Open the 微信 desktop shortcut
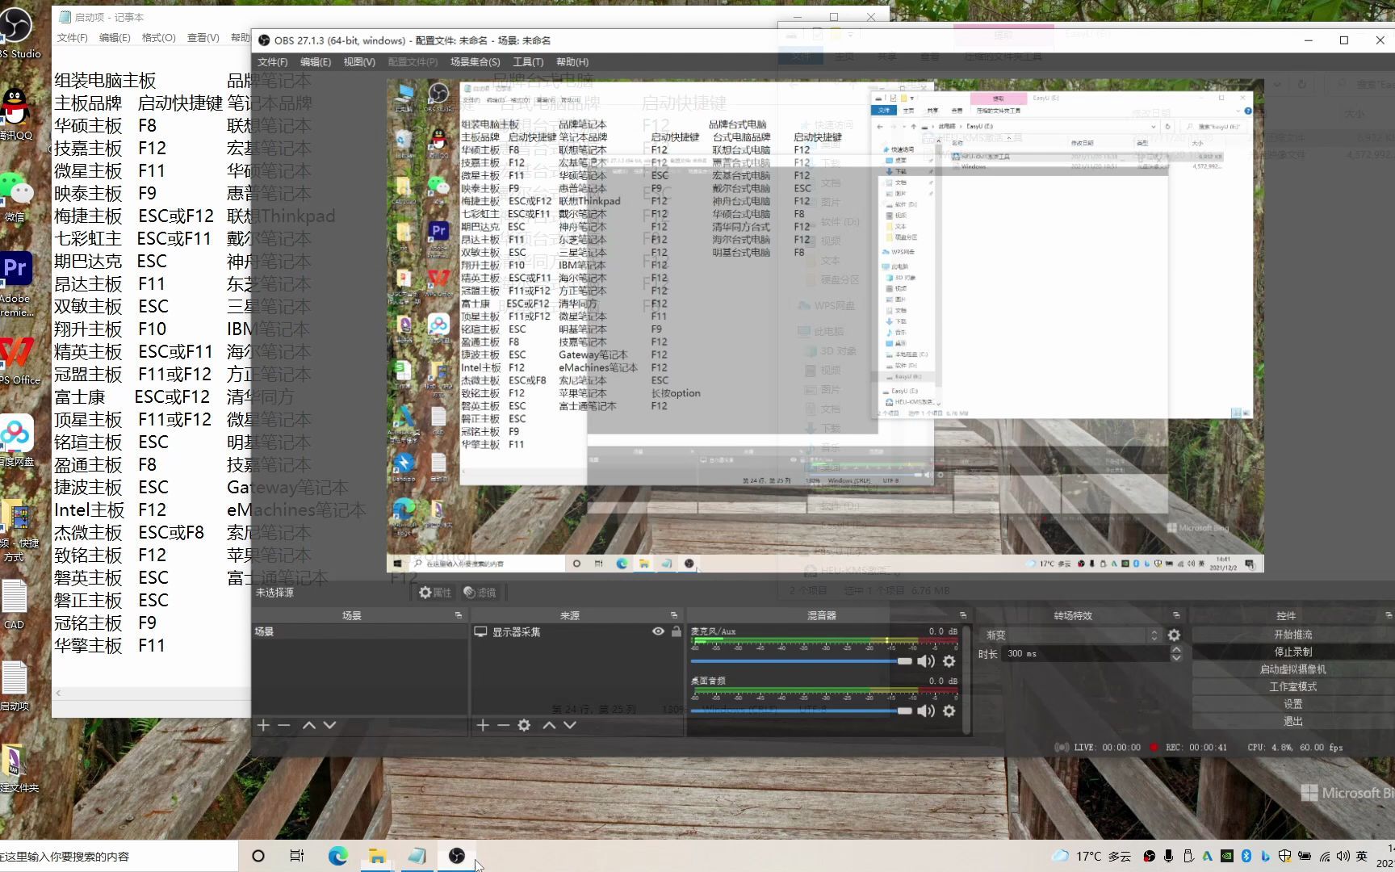1395x872 pixels. click(x=16, y=196)
